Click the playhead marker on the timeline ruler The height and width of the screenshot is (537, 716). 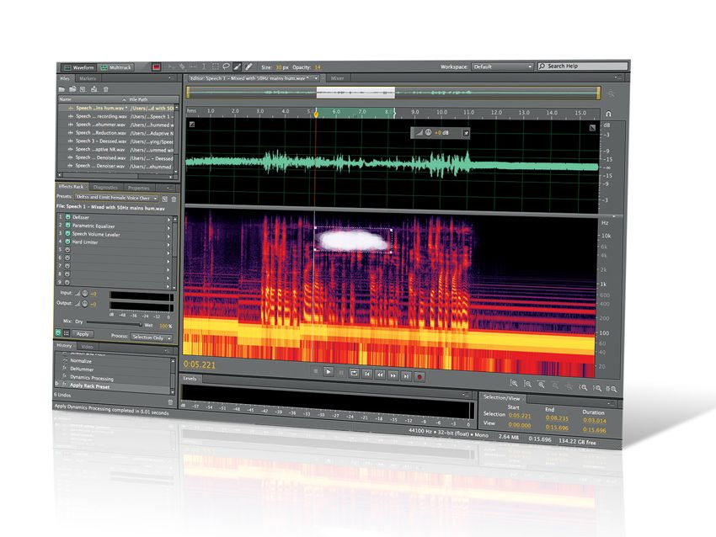pyautogui.click(x=316, y=113)
